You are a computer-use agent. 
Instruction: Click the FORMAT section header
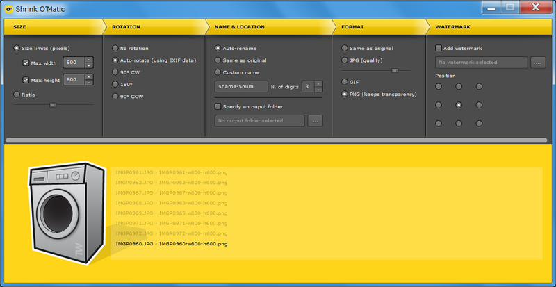(381, 27)
